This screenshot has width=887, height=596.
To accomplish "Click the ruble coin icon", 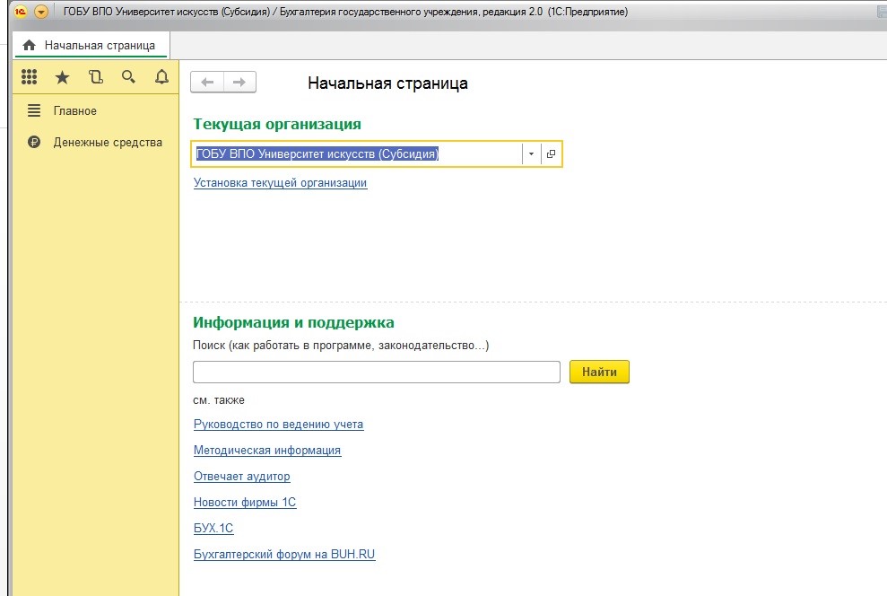I will click(x=34, y=142).
